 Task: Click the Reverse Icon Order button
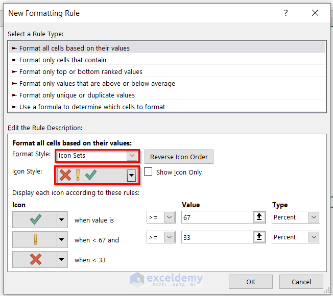point(179,157)
